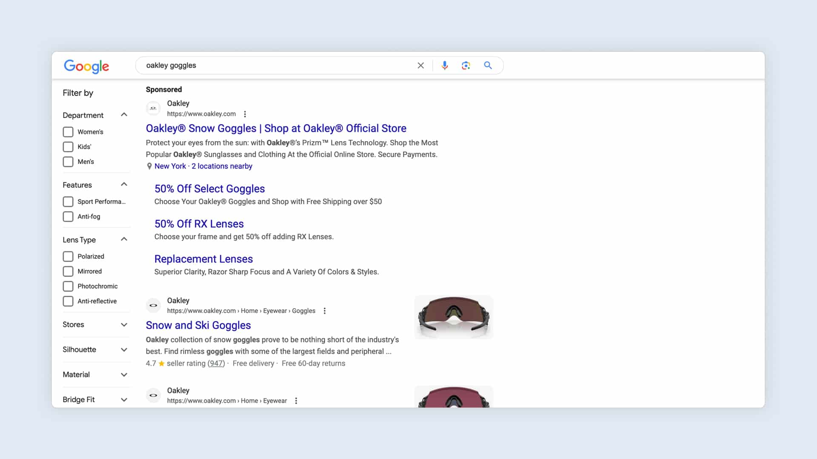Tick the Anti-reflective lens type checkbox

click(68, 301)
